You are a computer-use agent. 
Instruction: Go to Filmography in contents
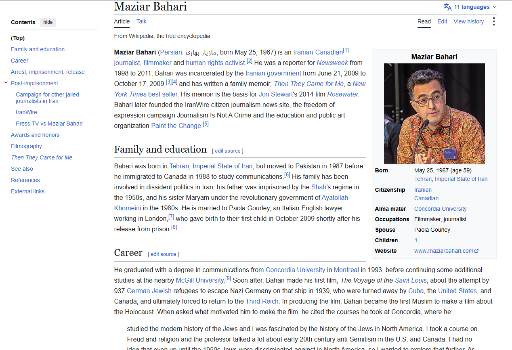pos(26,146)
